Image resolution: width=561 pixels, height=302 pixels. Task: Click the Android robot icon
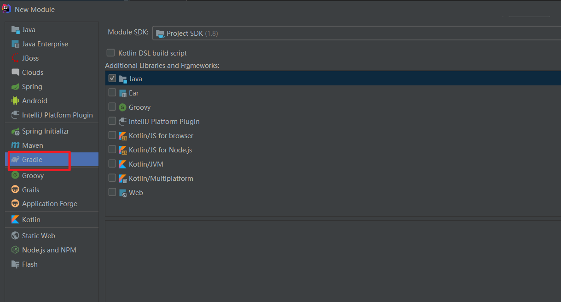(x=15, y=101)
